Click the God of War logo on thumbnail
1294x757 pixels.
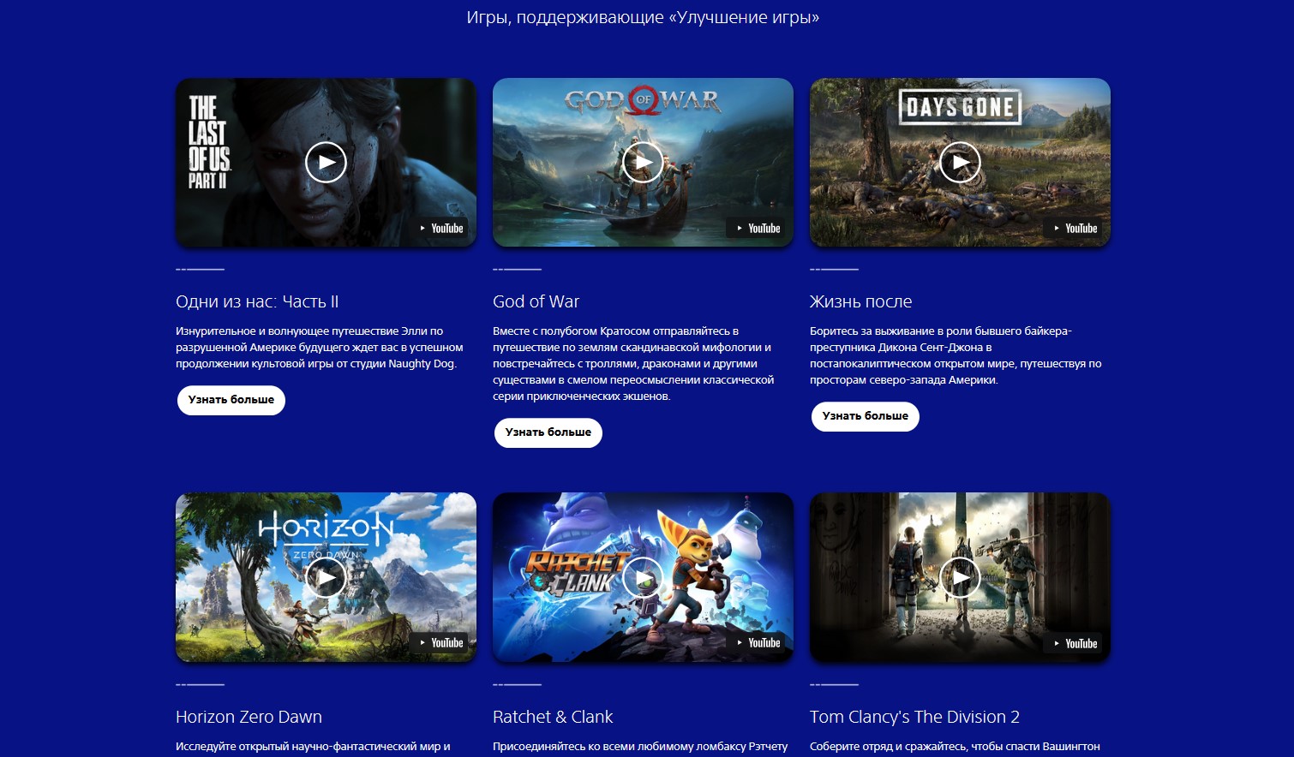point(643,101)
